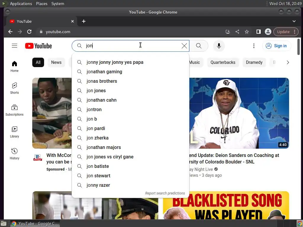Start voice search with the microphone
The width and height of the screenshot is (303, 227).
pos(219,46)
